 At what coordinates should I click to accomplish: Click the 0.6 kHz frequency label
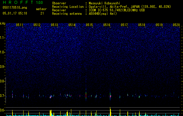(x=2, y=110)
